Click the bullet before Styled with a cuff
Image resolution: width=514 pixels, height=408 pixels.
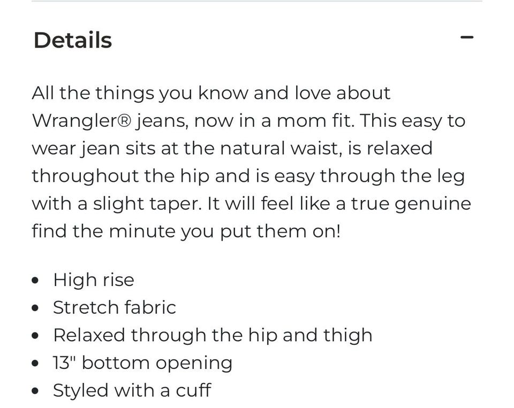click(35, 391)
